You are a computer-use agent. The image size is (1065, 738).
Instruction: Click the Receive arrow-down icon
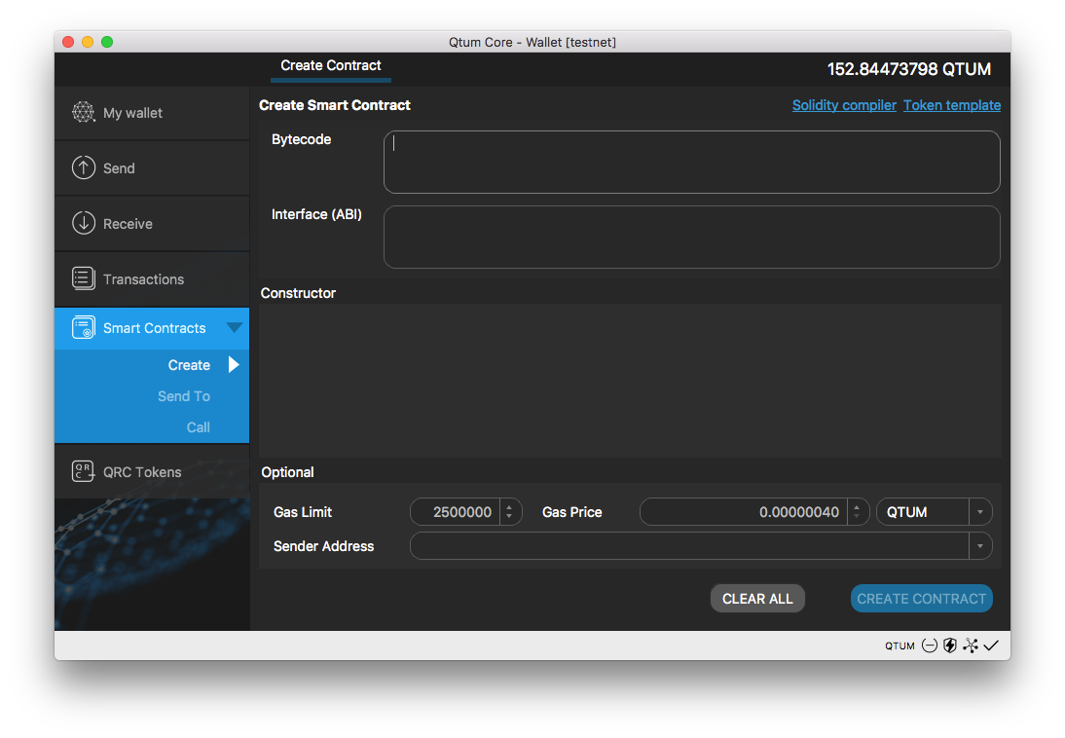[x=84, y=223]
